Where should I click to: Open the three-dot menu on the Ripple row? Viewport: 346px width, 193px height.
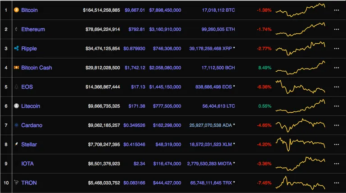click(336, 49)
